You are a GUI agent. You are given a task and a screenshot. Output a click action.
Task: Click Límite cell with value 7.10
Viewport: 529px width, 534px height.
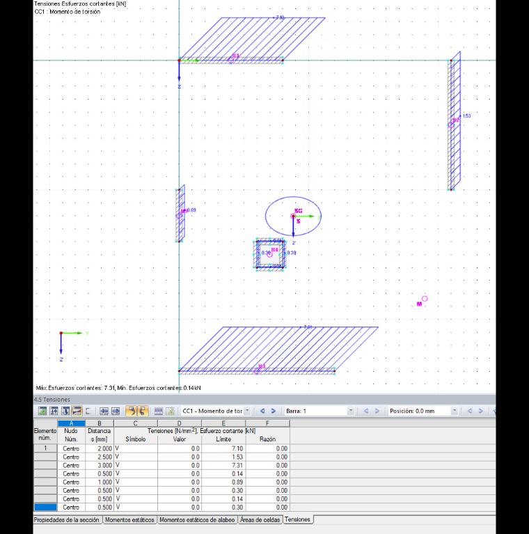pyautogui.click(x=223, y=448)
